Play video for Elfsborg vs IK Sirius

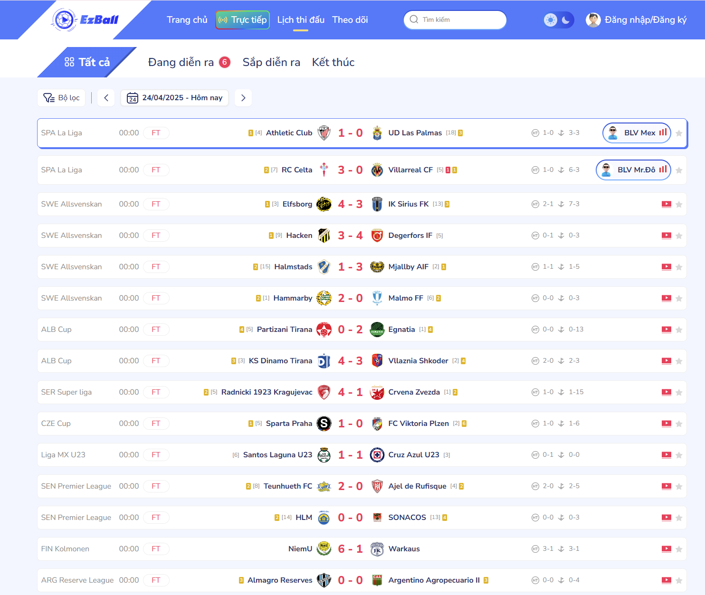[x=667, y=204]
